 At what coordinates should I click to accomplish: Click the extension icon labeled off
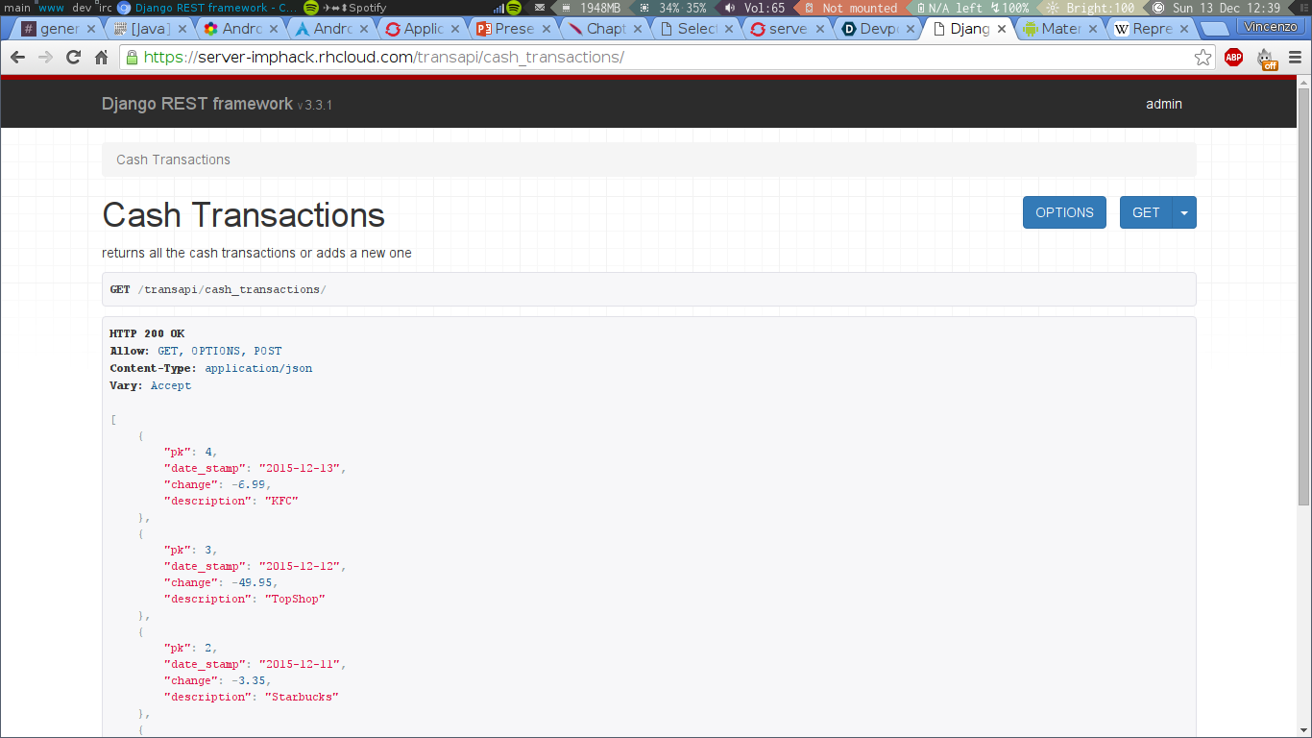1267,59
